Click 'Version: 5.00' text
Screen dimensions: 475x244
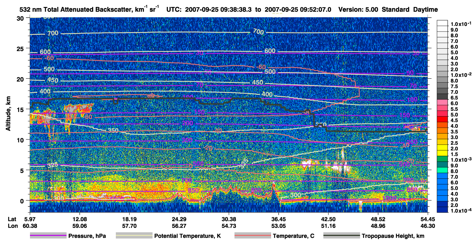tap(358, 9)
